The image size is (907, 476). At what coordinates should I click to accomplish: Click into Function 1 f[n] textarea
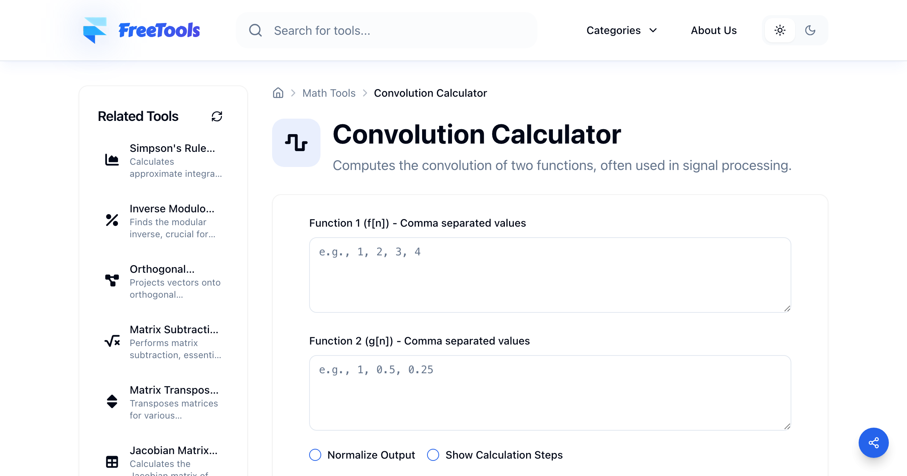(550, 275)
